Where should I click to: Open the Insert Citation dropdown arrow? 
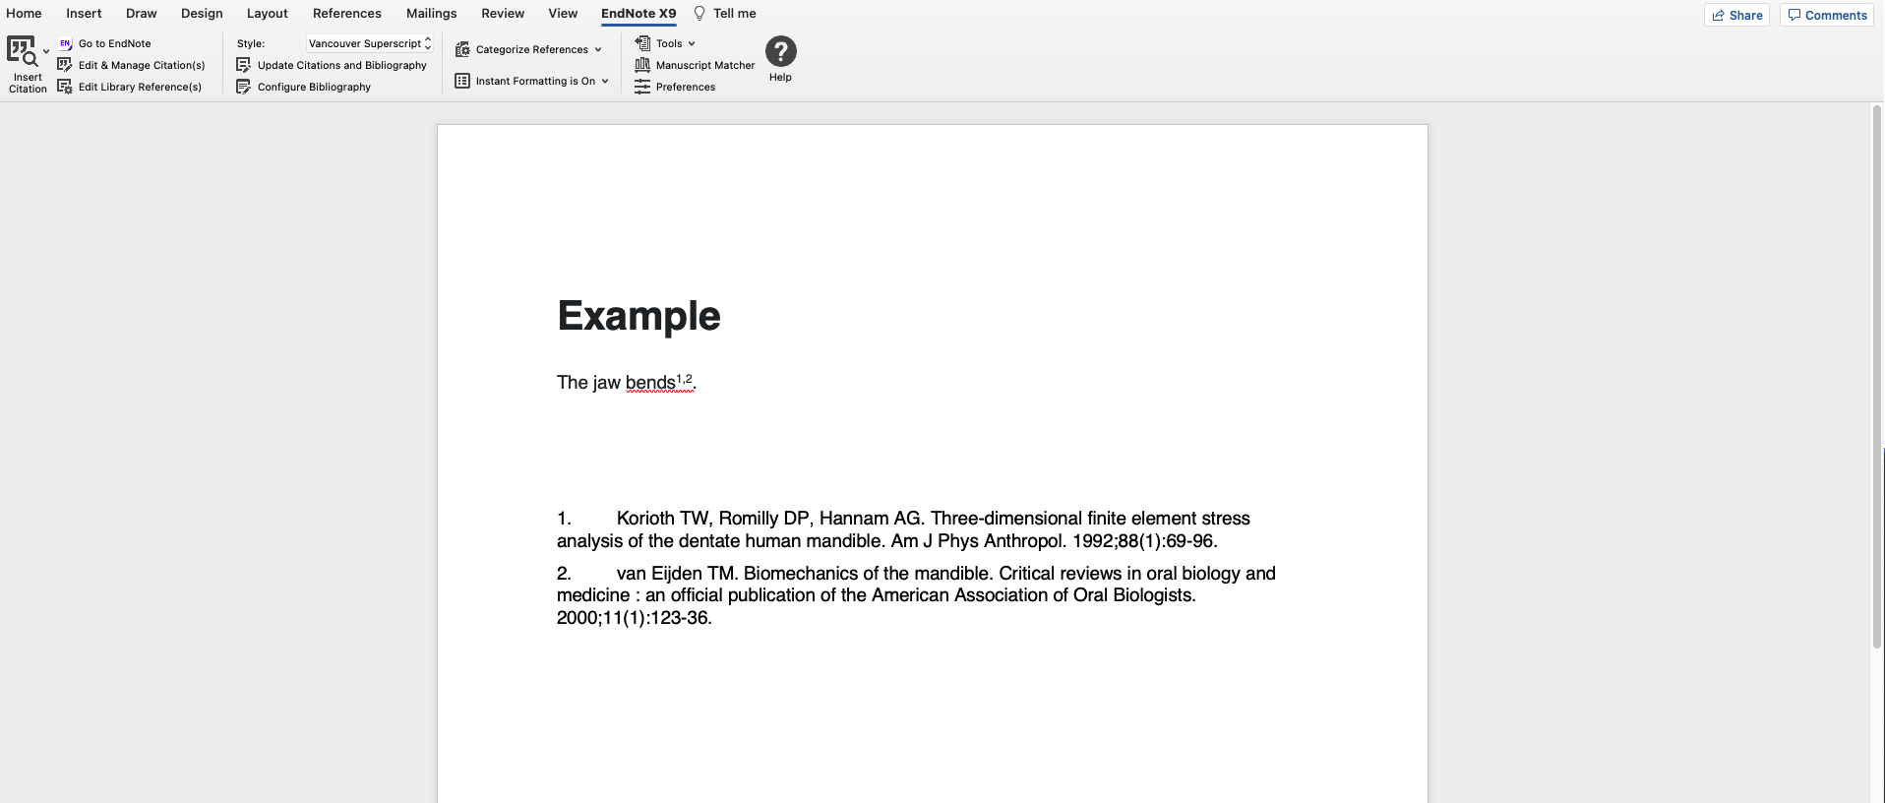[46, 51]
